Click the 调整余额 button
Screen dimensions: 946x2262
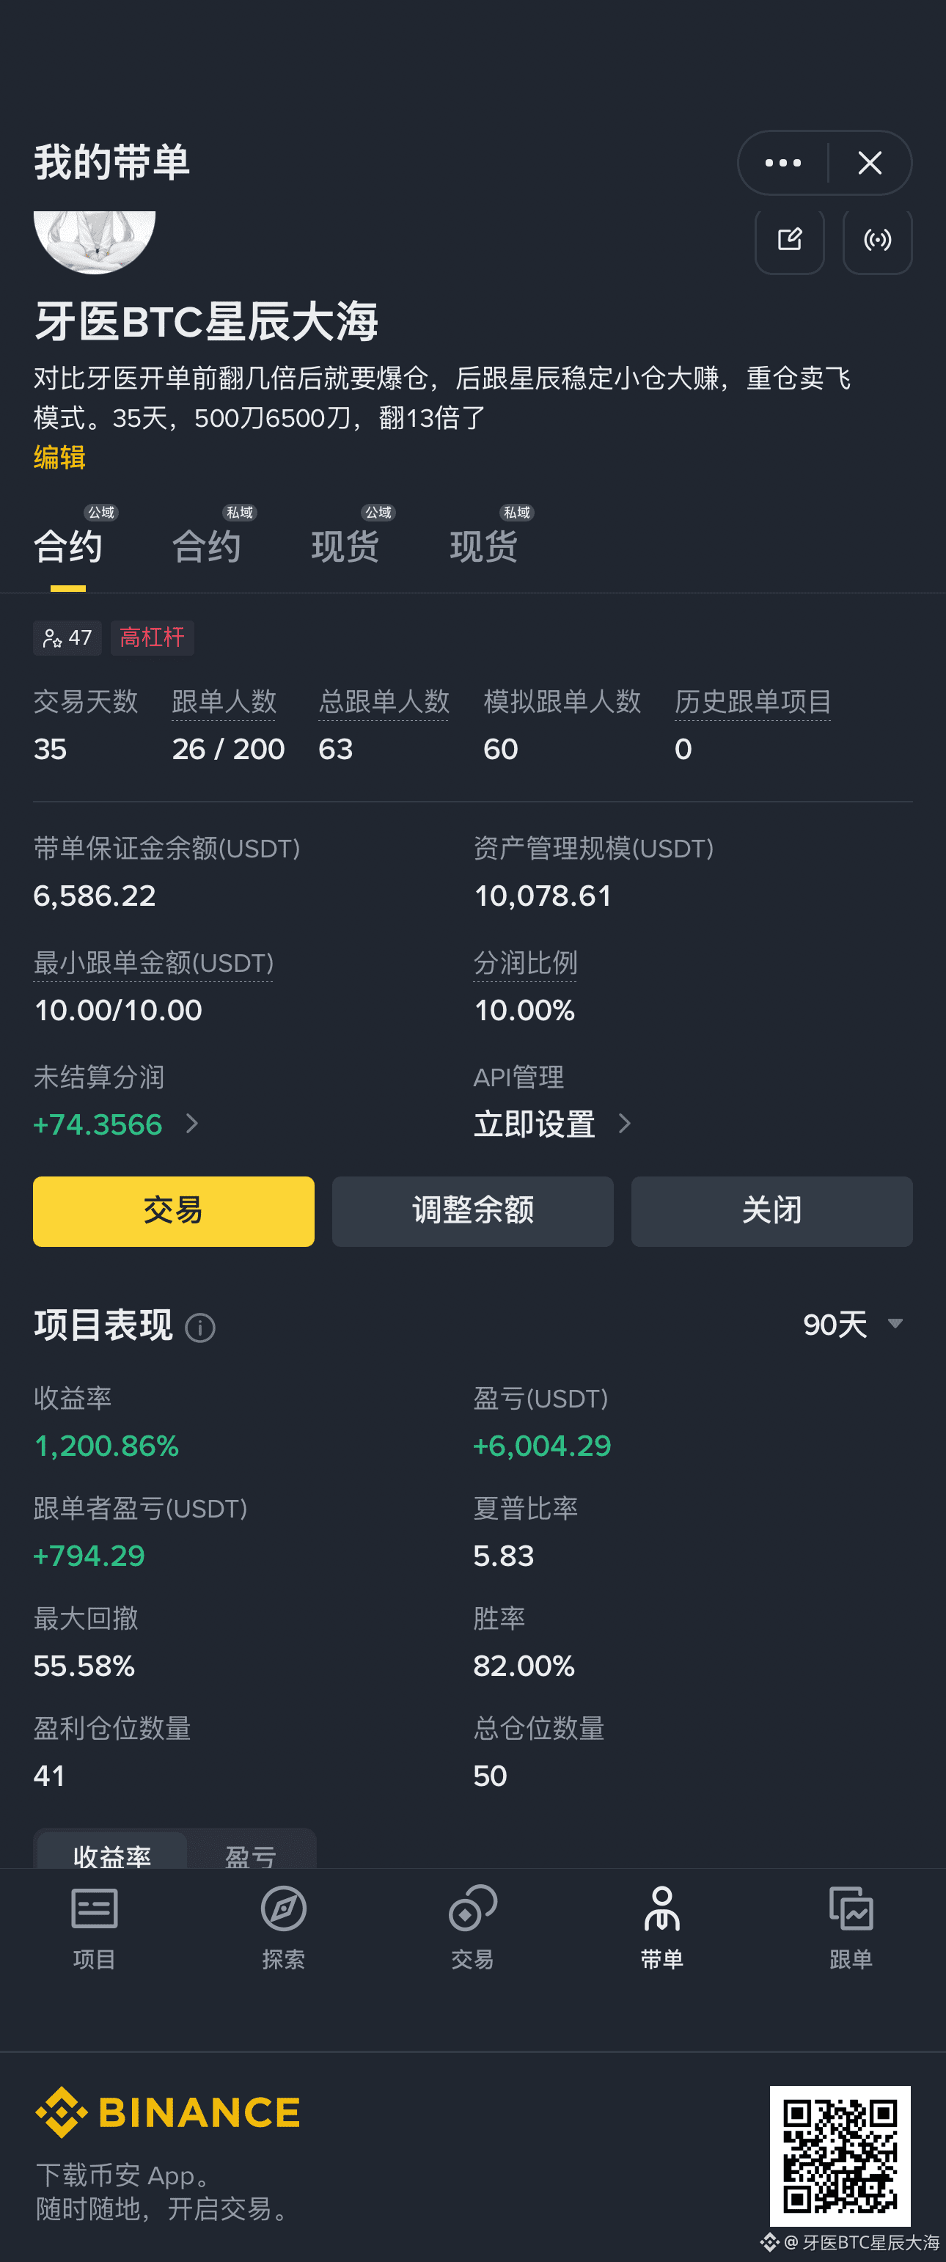coord(472,1211)
